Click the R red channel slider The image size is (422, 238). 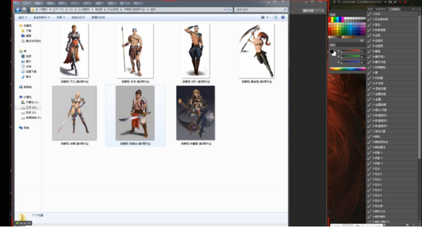tap(350, 51)
